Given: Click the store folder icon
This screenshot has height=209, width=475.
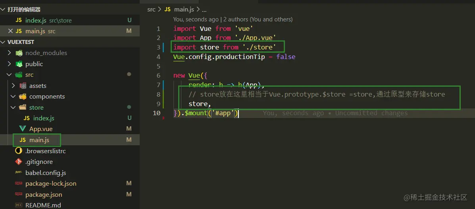Looking at the screenshot, I should [23, 108].
